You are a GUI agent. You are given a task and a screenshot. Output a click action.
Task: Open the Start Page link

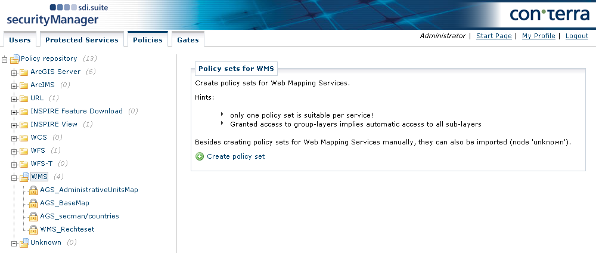point(493,36)
